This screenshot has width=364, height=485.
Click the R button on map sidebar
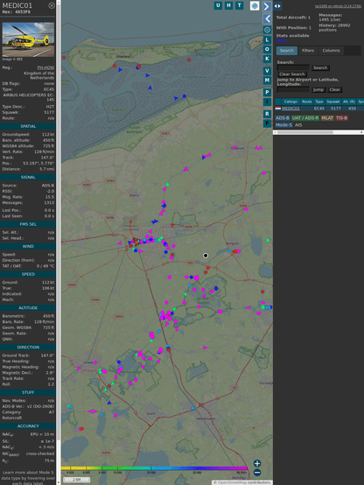(267, 114)
